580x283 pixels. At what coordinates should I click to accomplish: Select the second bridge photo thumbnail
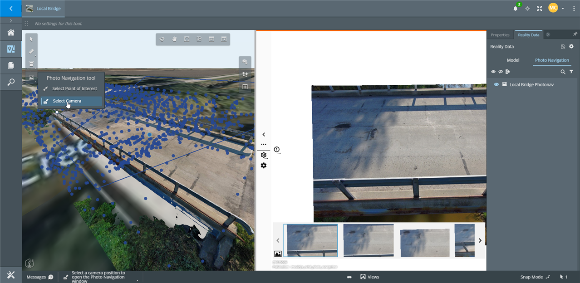(x=368, y=240)
